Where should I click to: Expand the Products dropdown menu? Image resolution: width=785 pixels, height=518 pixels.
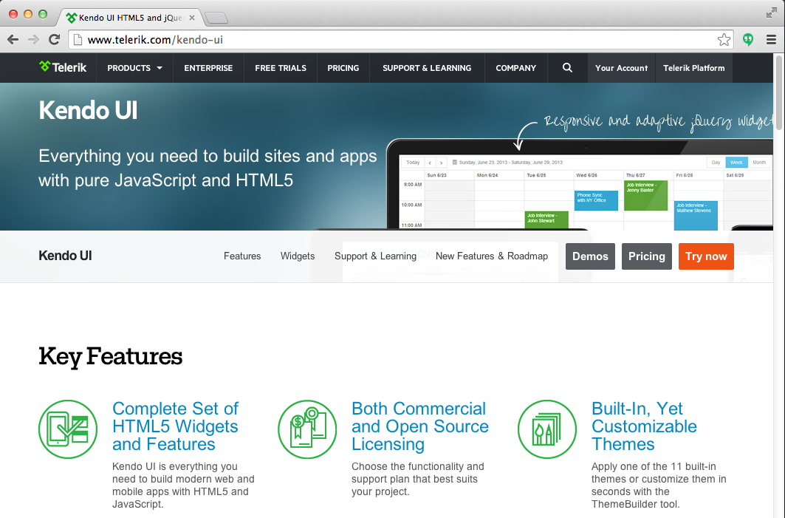coord(134,68)
